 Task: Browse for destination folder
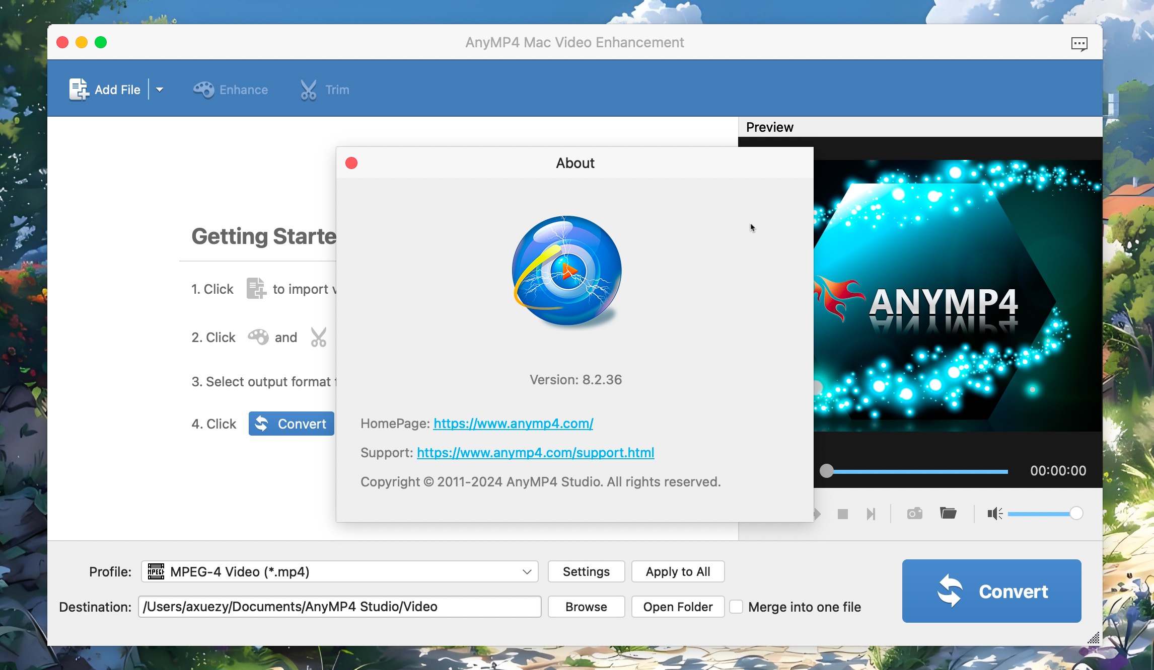586,607
